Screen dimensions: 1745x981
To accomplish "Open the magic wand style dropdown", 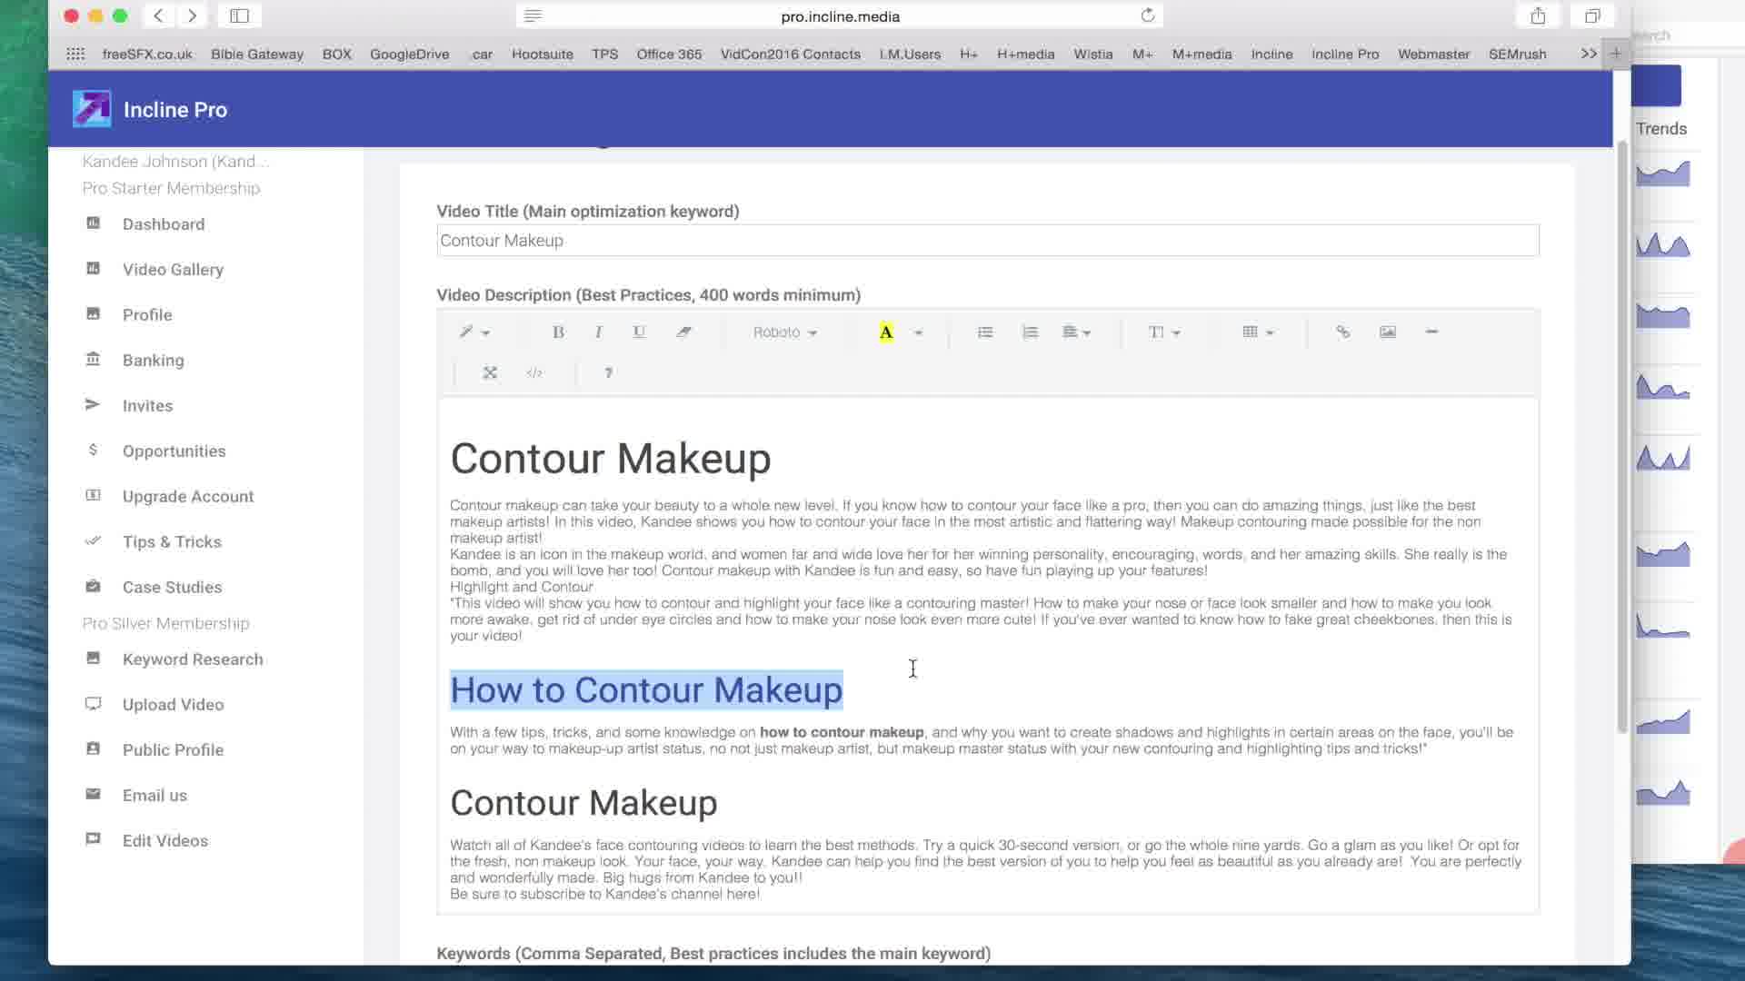I will tap(474, 332).
